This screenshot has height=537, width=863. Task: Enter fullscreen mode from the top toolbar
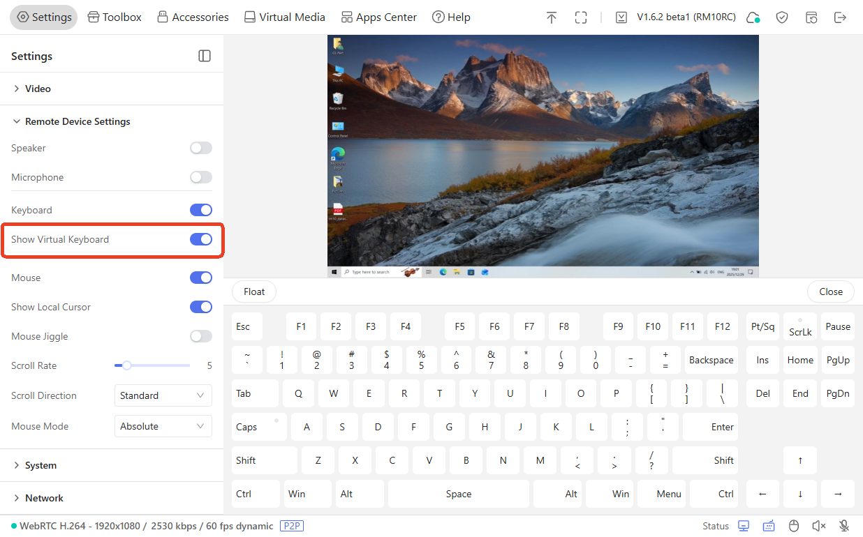(581, 17)
